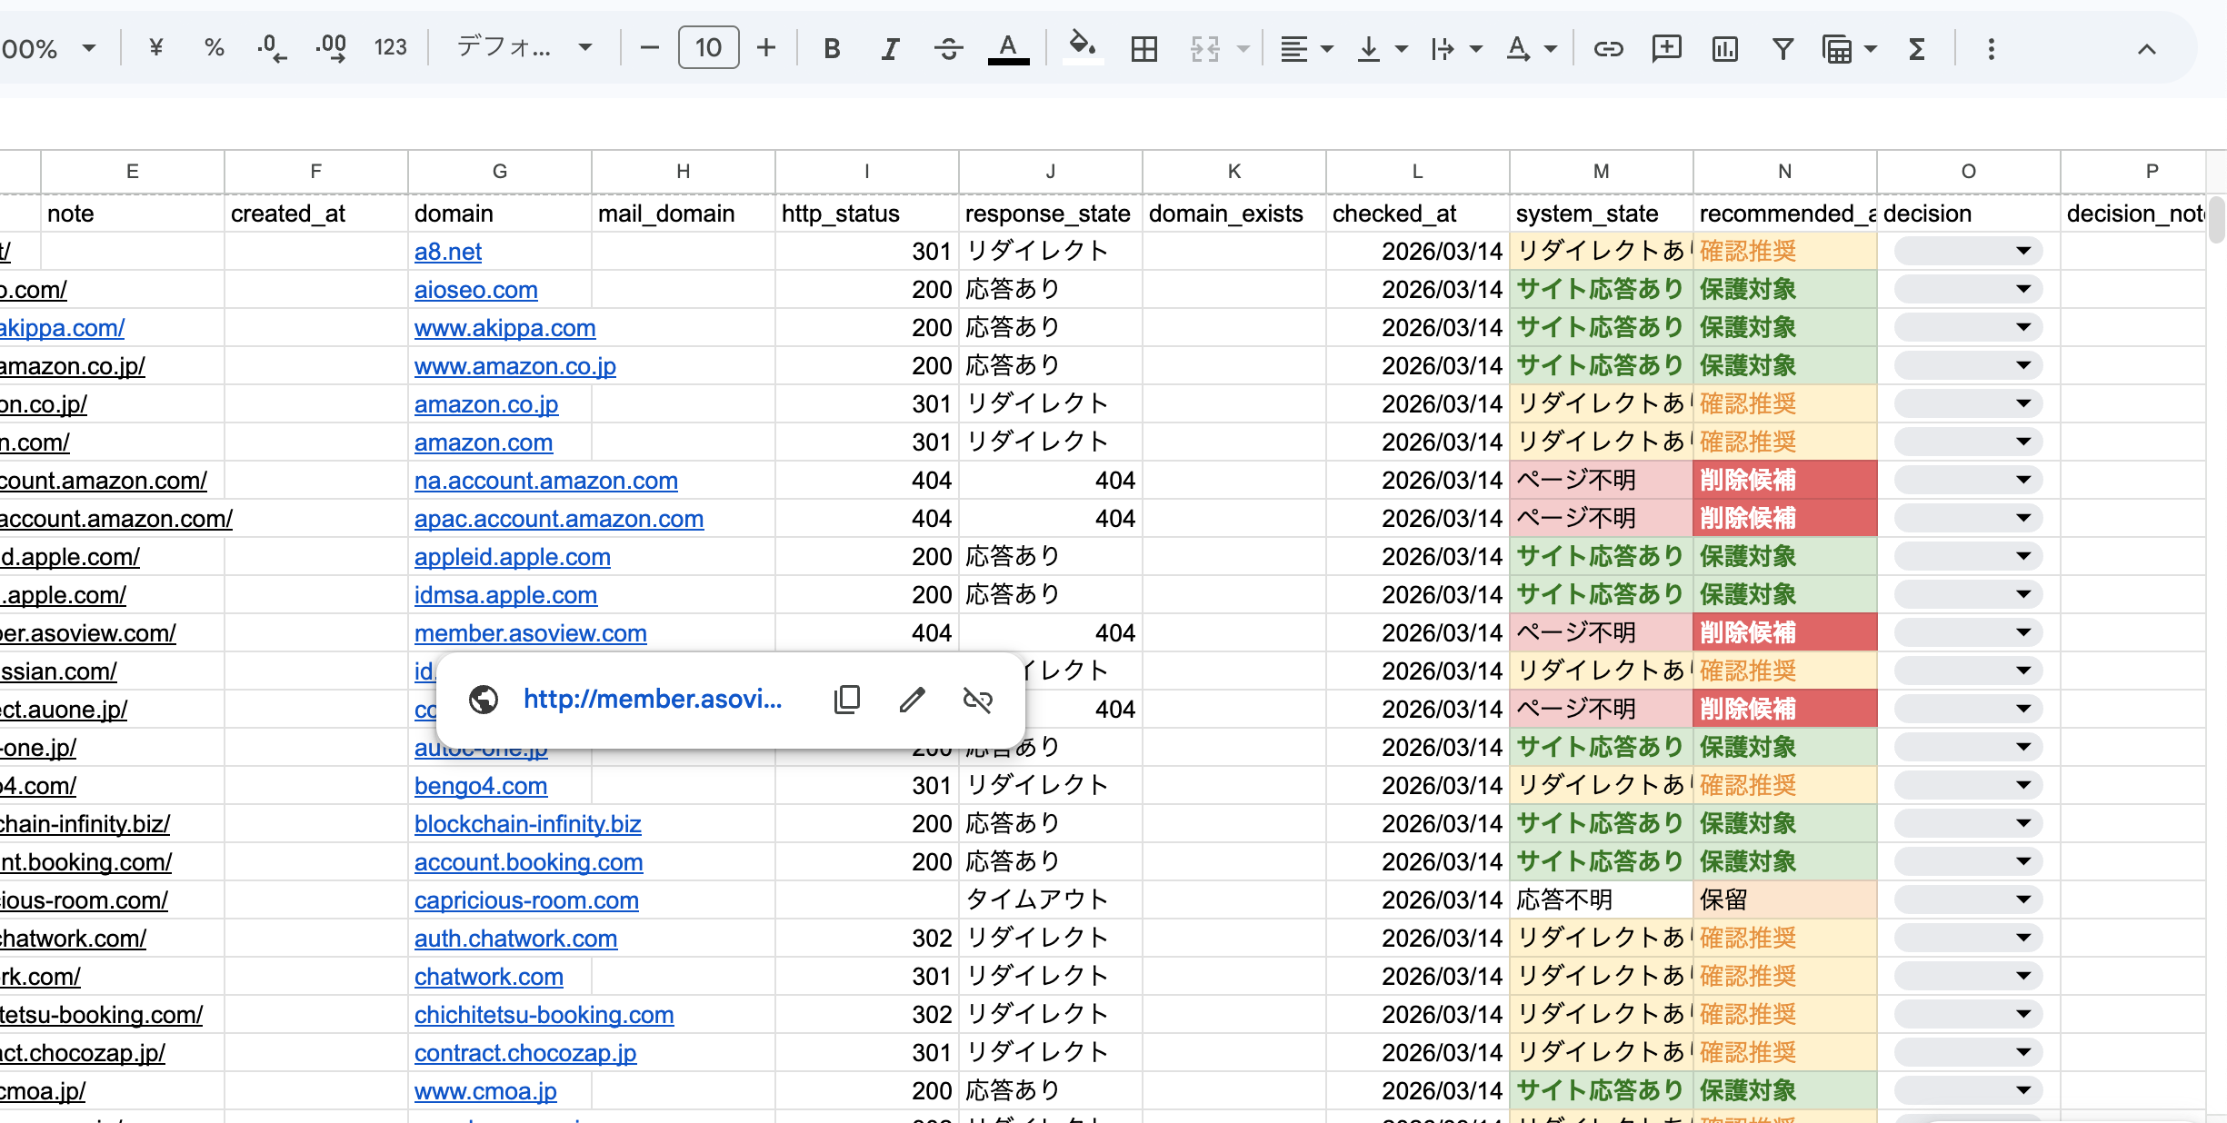Image resolution: width=2227 pixels, height=1123 pixels.
Task: Click the insert comment icon
Action: (1665, 48)
